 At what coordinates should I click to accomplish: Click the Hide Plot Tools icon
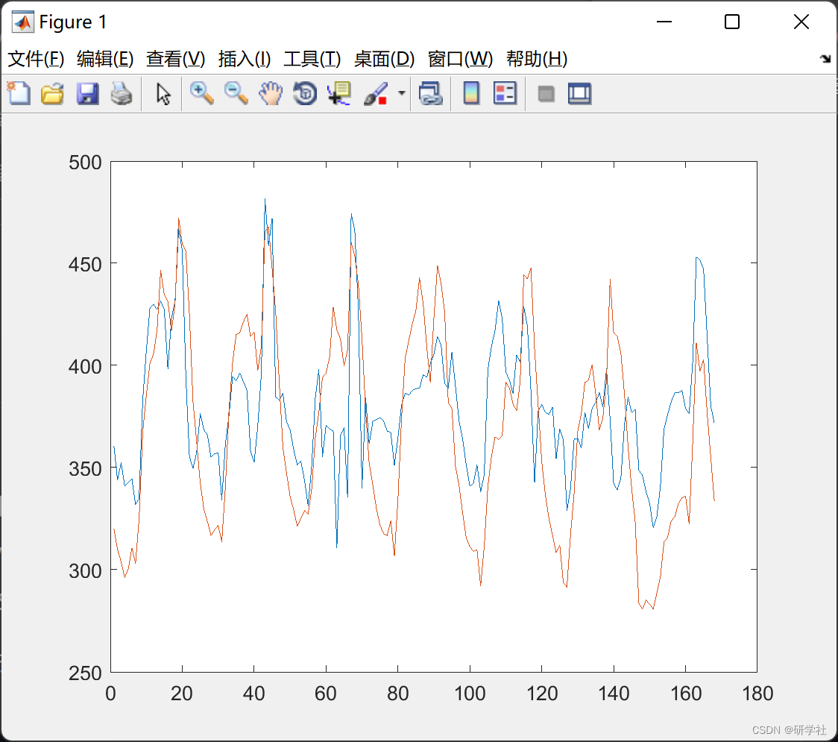click(x=546, y=94)
